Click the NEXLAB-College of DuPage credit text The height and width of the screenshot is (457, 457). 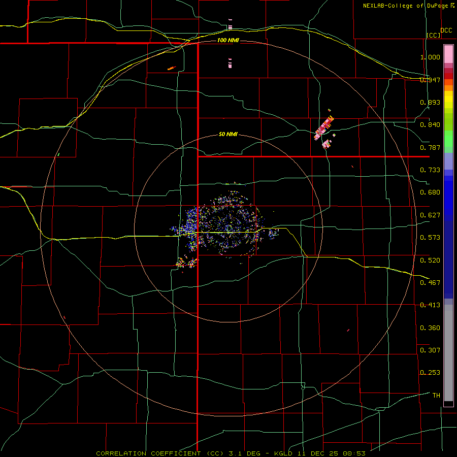[x=405, y=6]
